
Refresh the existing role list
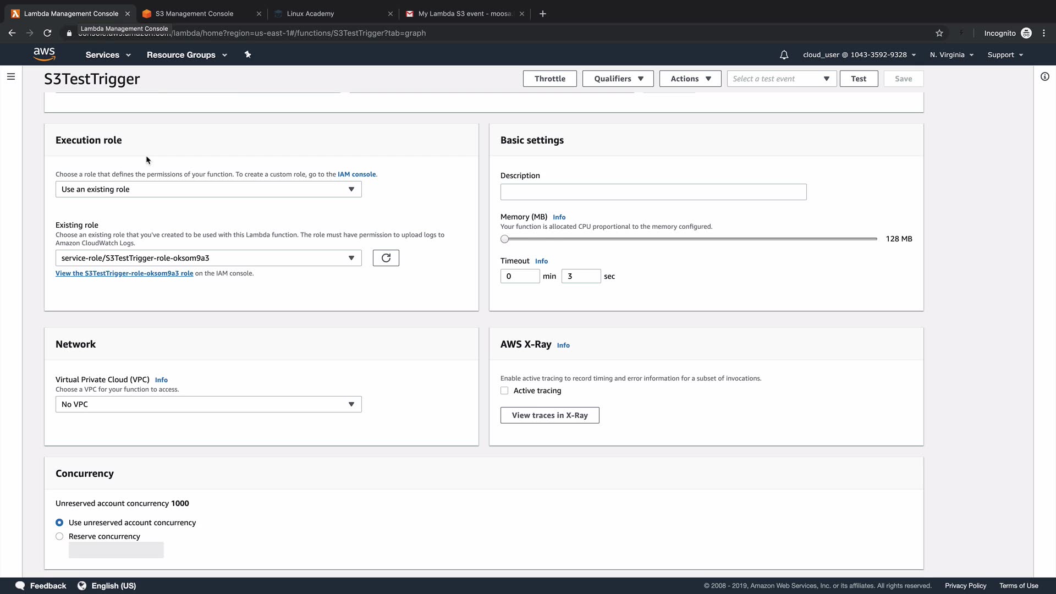point(386,258)
